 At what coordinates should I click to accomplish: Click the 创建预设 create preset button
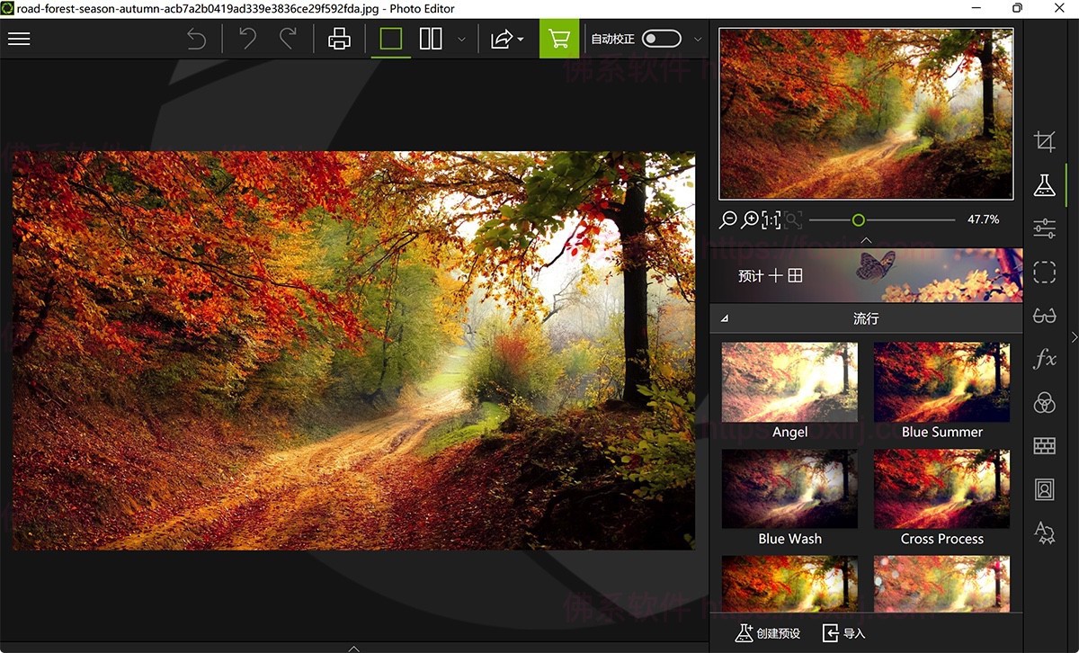point(767,633)
